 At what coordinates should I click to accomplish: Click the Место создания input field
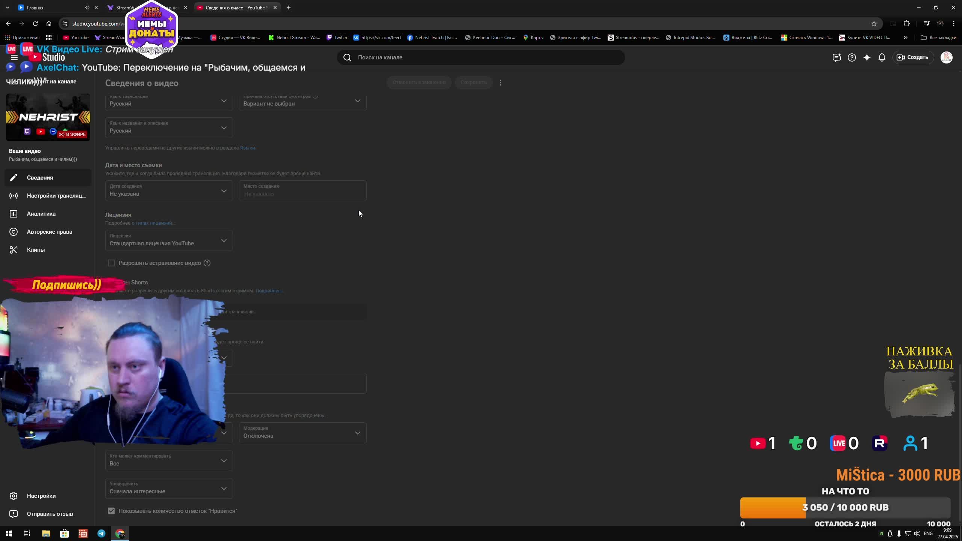tap(303, 191)
